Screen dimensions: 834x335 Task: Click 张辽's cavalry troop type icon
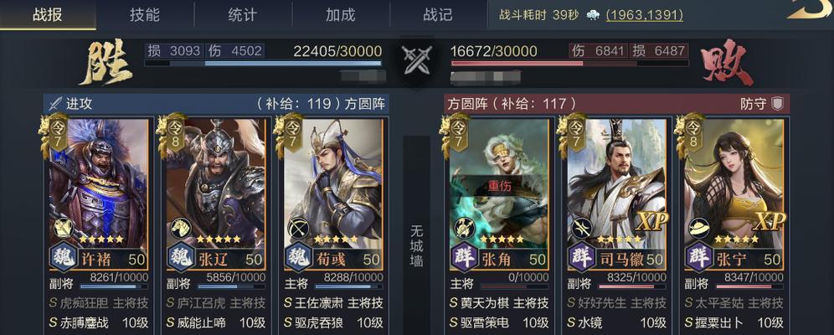(181, 229)
